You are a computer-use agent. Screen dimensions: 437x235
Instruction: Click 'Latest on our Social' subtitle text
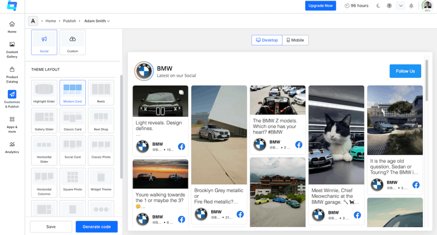tap(176, 76)
